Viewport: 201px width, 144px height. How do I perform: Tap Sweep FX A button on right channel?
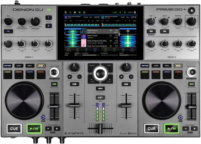[121, 77]
